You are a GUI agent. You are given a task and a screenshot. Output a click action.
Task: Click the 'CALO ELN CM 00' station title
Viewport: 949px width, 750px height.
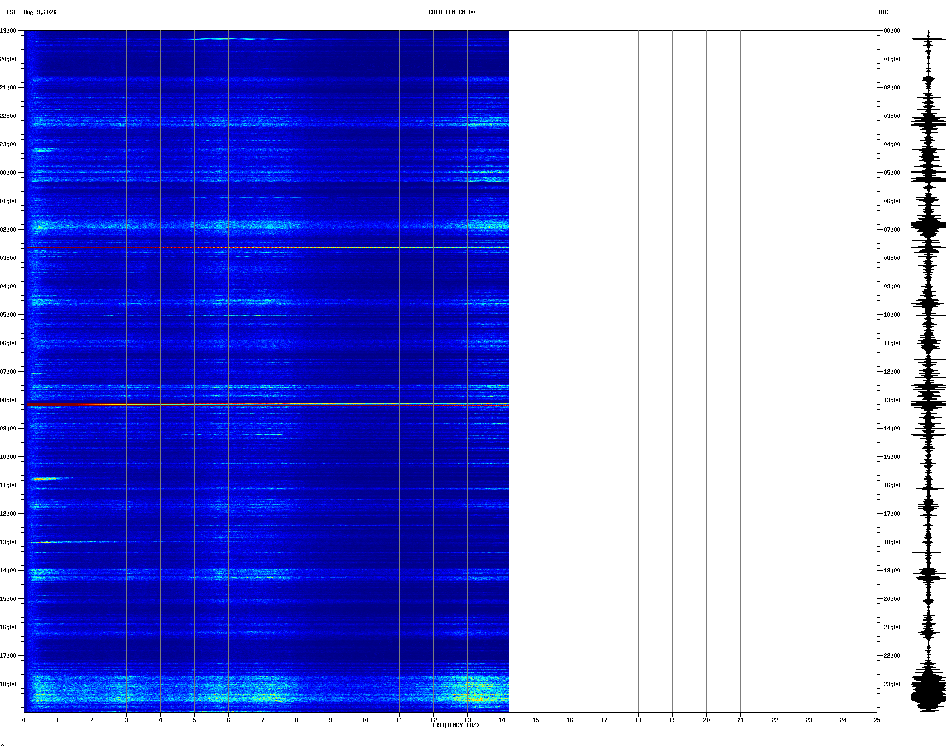452,12
